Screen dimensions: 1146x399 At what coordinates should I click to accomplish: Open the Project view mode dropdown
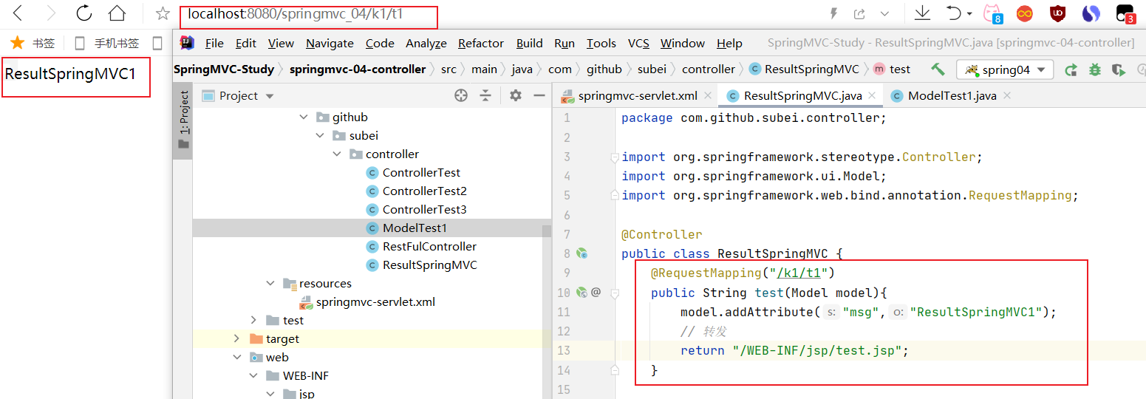pyautogui.click(x=269, y=96)
